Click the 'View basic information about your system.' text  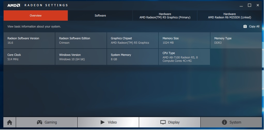coord(34,26)
